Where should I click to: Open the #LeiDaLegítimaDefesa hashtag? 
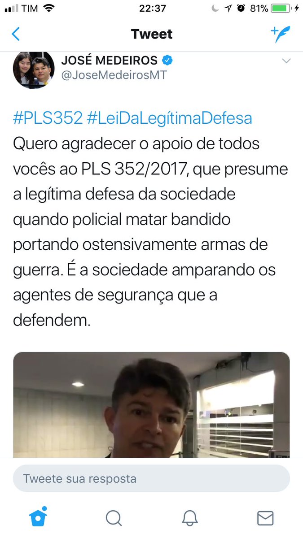click(x=169, y=118)
